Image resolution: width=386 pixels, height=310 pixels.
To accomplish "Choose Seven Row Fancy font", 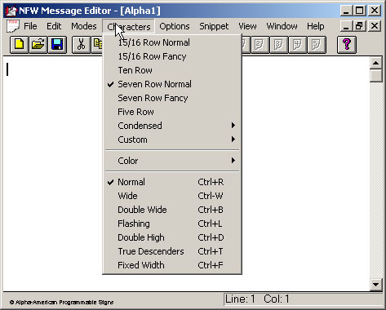I will click(x=172, y=98).
